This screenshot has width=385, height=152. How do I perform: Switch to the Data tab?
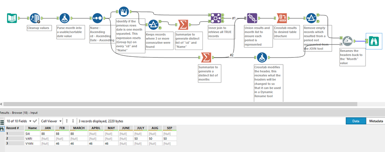click(356, 121)
